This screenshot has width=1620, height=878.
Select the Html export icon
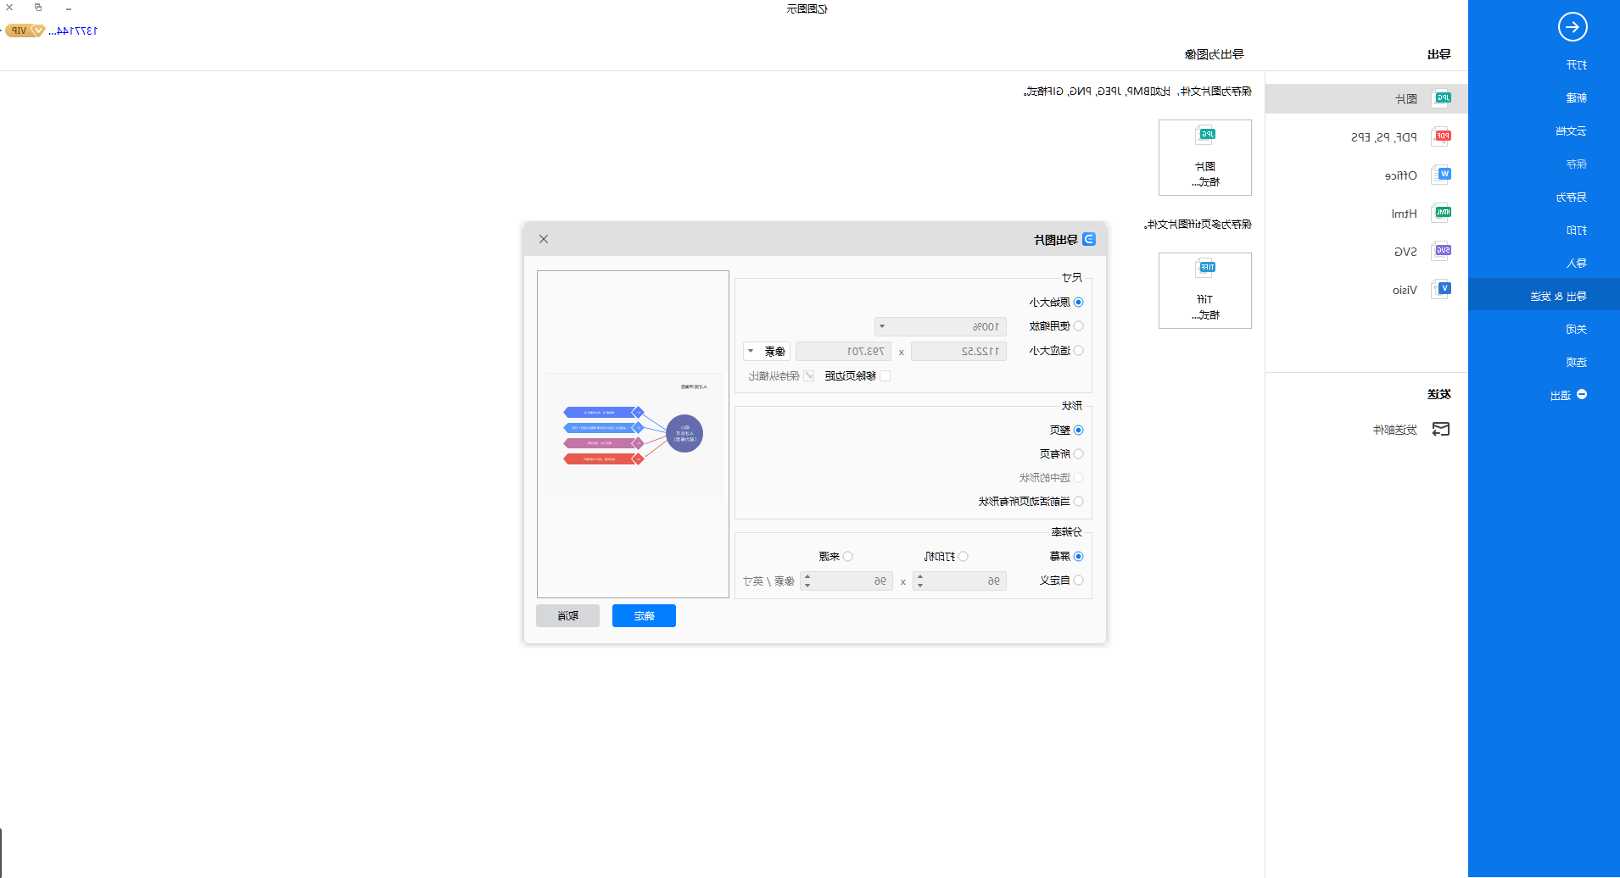tap(1442, 213)
